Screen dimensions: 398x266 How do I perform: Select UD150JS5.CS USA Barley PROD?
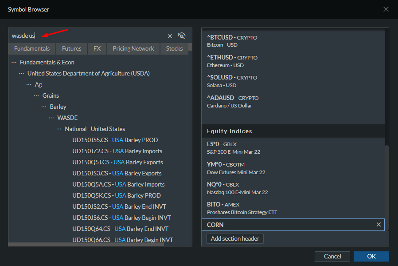[115, 140]
